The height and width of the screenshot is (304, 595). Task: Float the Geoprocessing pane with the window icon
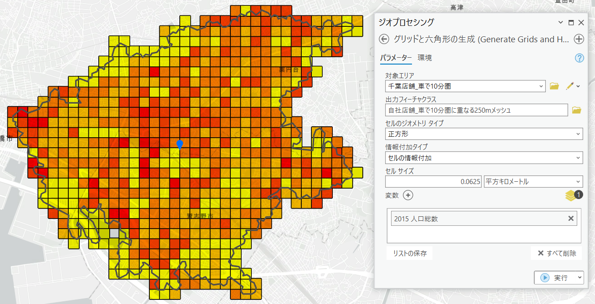pyautogui.click(x=571, y=22)
